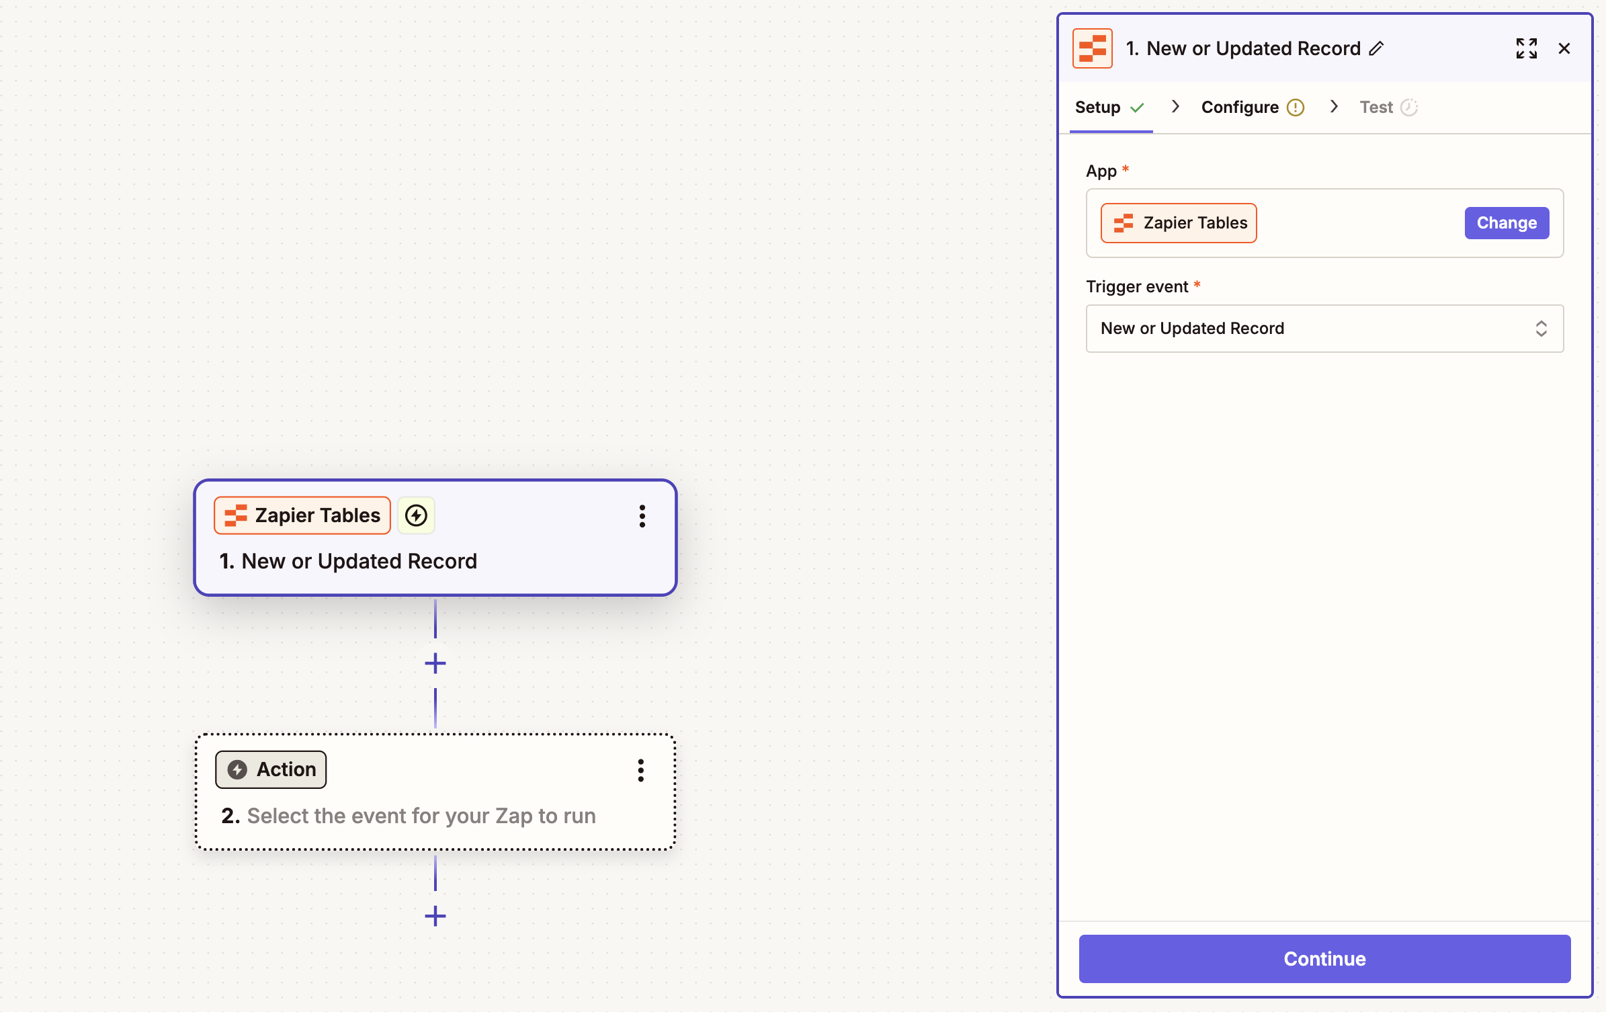Image resolution: width=1606 pixels, height=1012 pixels.
Task: Open the Test tab
Action: pos(1388,108)
